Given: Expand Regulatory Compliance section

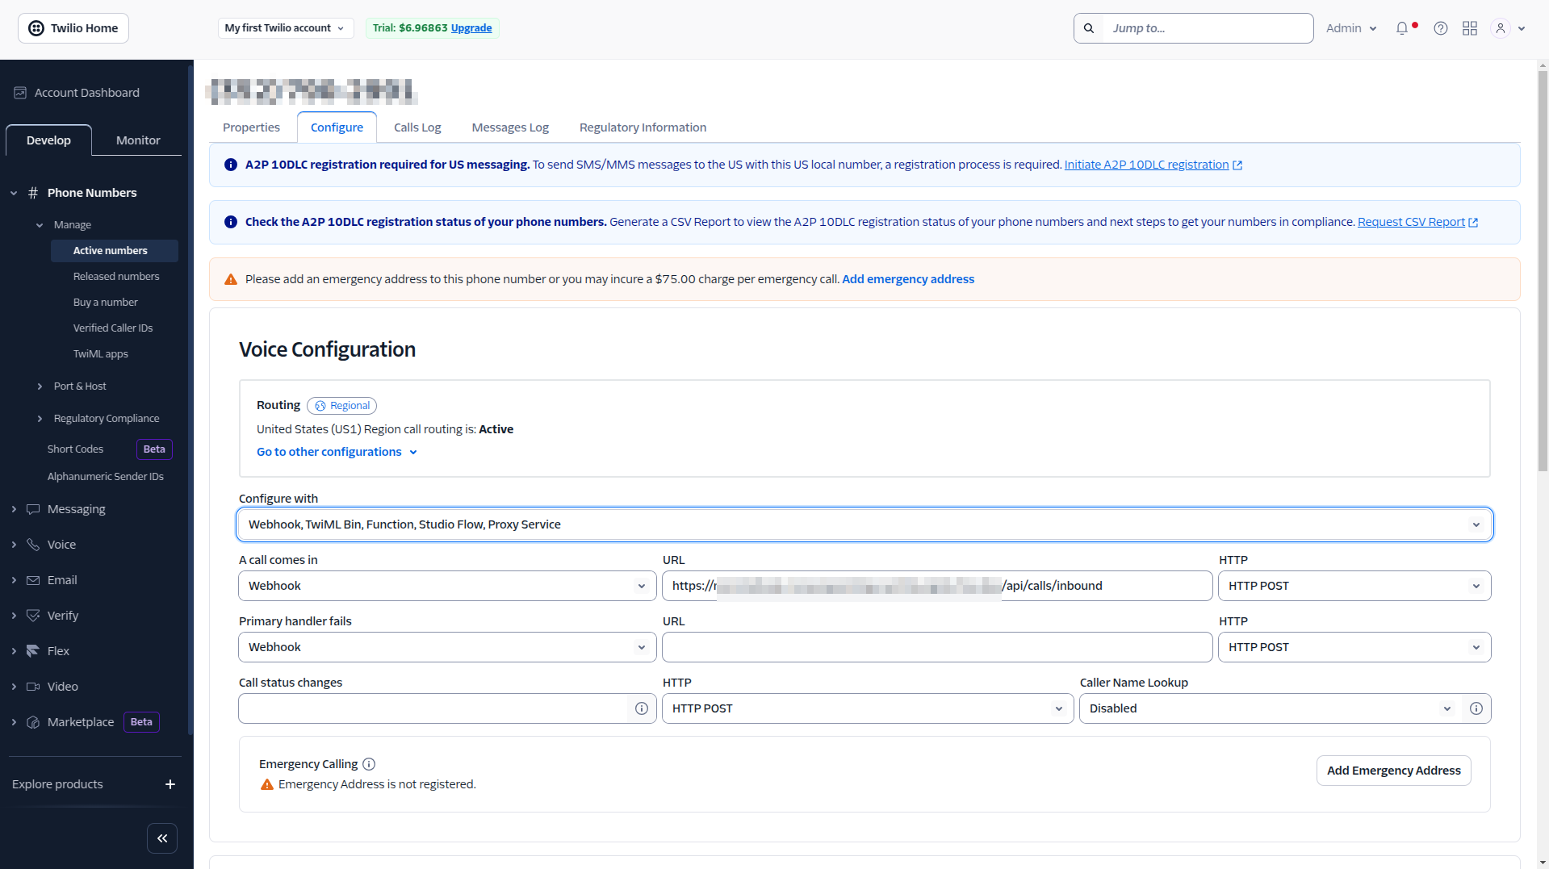Looking at the screenshot, I should click(x=40, y=419).
